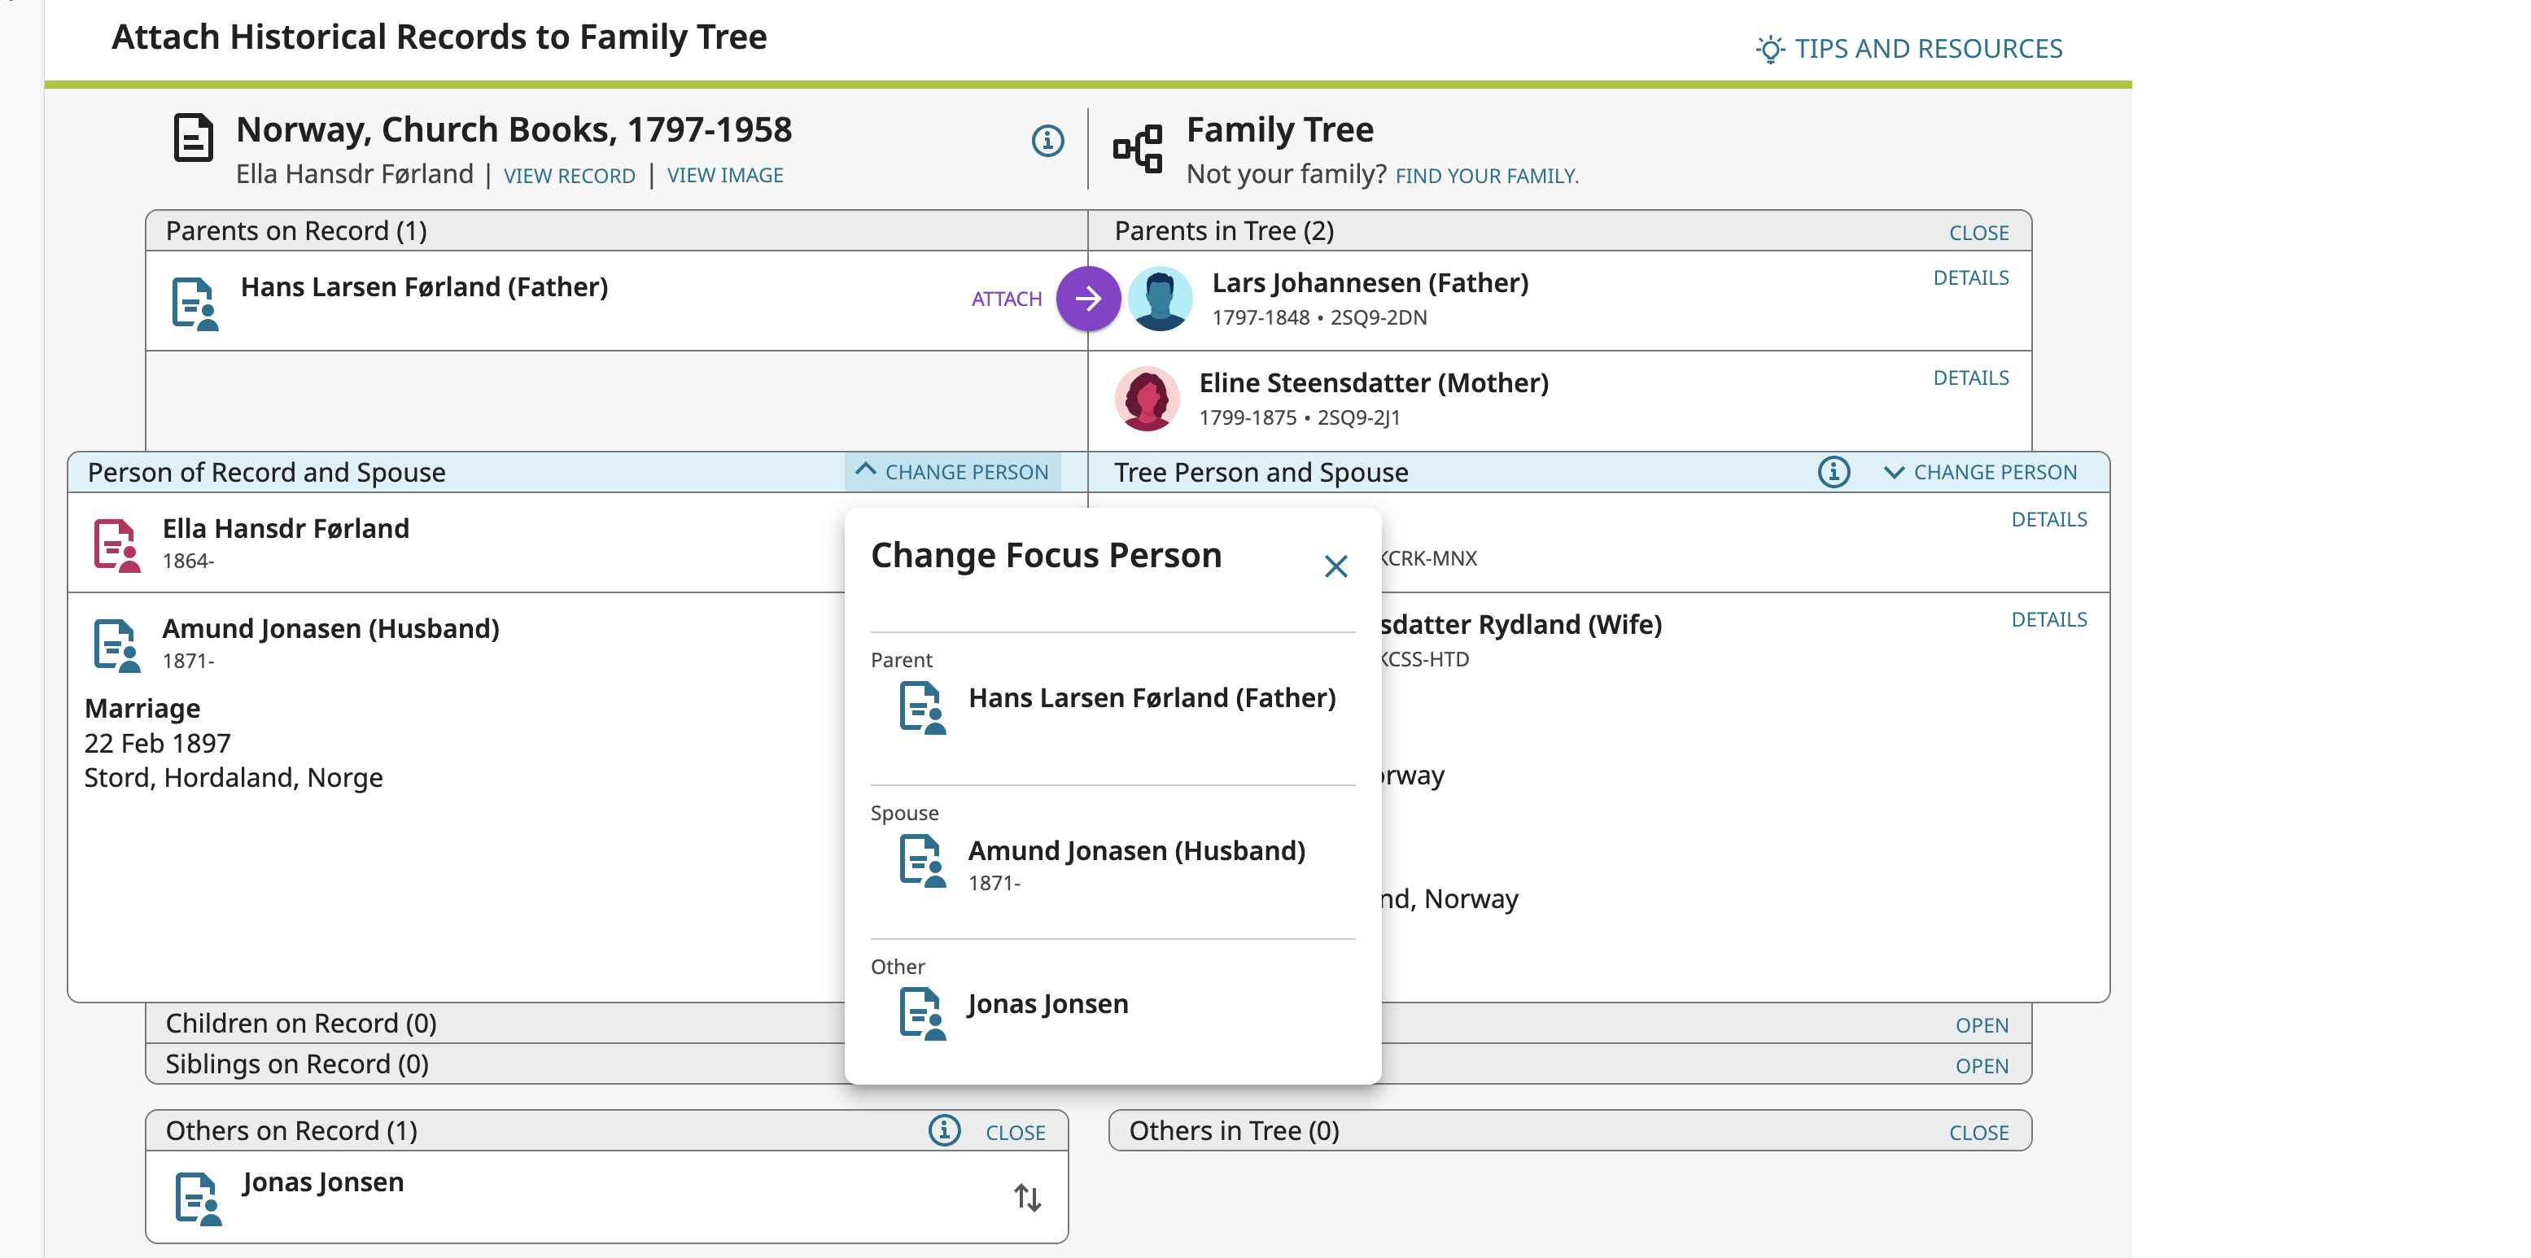Close the Change Focus Person popup
Screen dimensions: 2531x1258
coord(1335,566)
